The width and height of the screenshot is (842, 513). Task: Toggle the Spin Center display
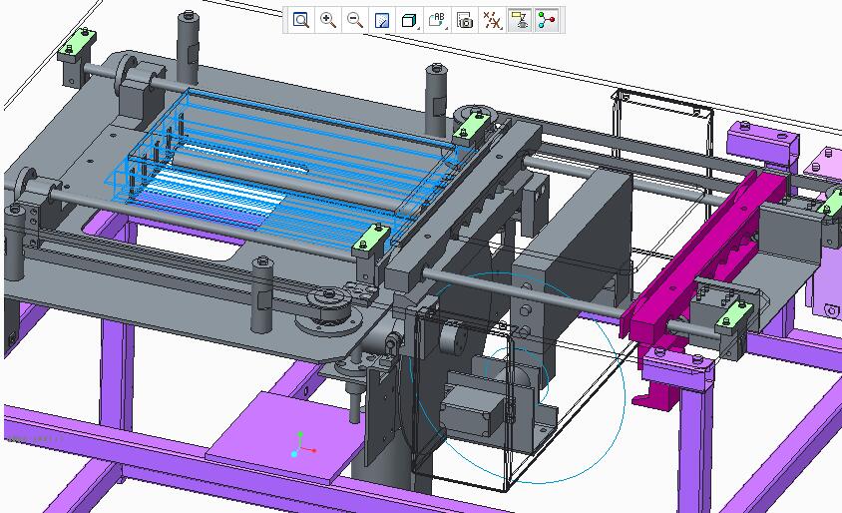point(547,20)
